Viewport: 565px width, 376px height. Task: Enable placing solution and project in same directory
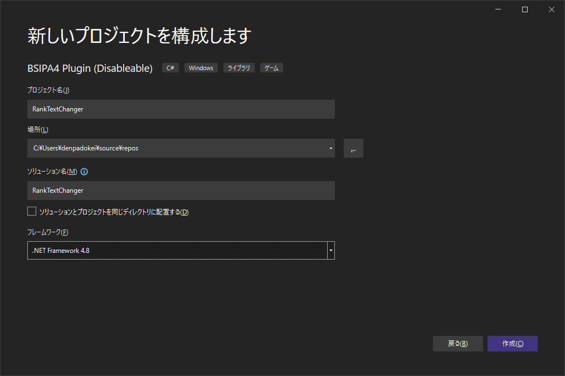32,212
